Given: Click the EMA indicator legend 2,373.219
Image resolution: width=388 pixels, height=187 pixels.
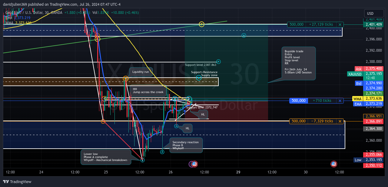Looking at the screenshot, I should [18, 18].
